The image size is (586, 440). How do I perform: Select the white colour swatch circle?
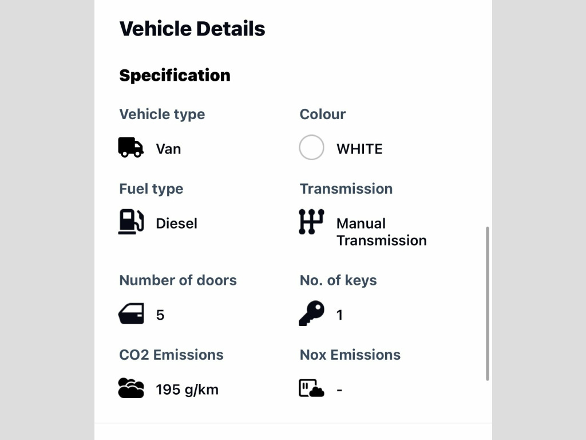(x=311, y=147)
